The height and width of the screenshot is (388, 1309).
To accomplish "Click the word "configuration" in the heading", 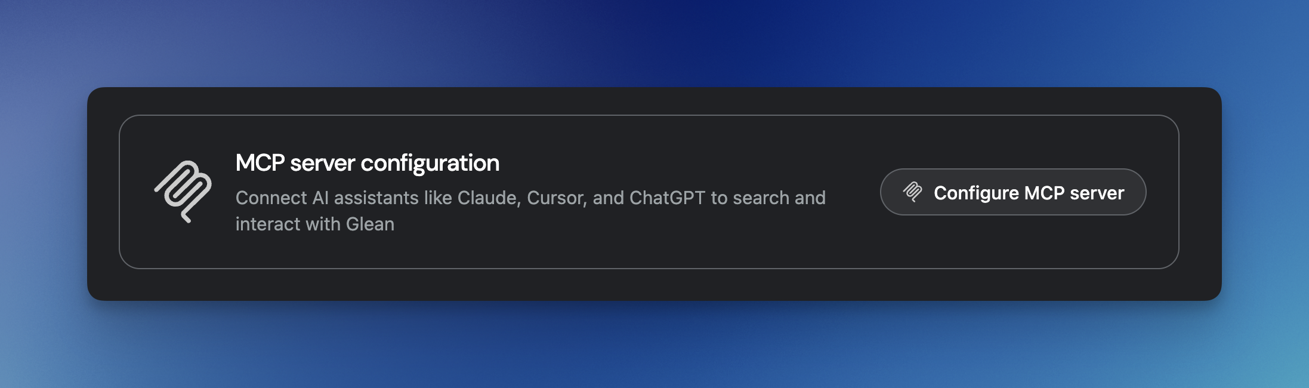I will [430, 163].
